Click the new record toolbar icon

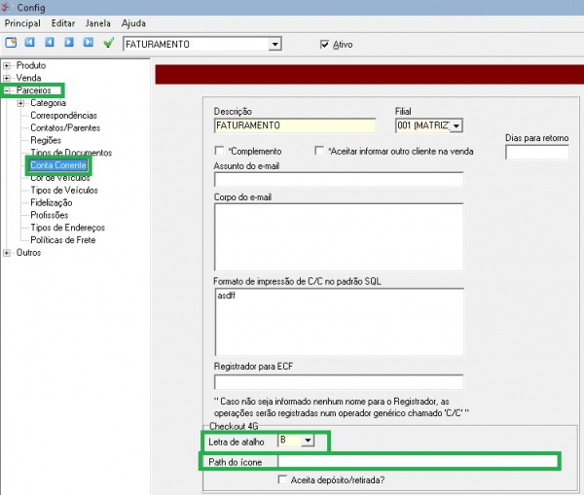(x=11, y=44)
